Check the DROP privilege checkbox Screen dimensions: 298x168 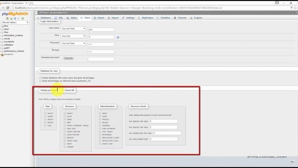click(65, 122)
